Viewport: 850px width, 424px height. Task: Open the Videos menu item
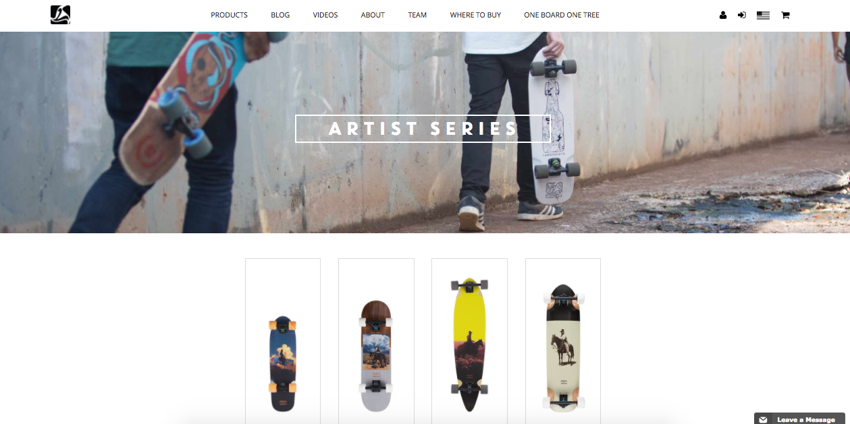coord(325,15)
